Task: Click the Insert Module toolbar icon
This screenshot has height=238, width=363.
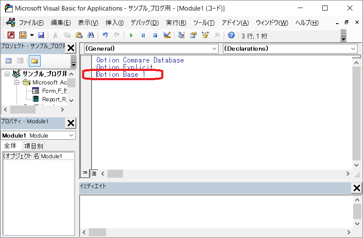Action: [x=23, y=35]
